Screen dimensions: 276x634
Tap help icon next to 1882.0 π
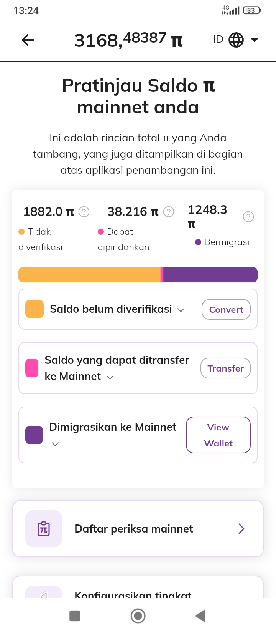[x=84, y=212]
